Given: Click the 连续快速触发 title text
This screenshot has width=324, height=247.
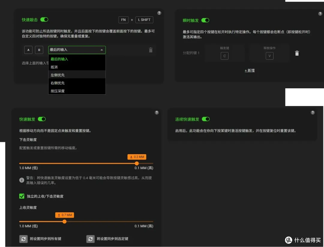Looking at the screenshot, I should pos(187,119).
